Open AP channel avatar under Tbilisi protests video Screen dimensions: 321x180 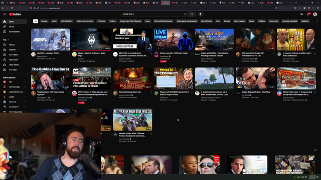(74, 93)
